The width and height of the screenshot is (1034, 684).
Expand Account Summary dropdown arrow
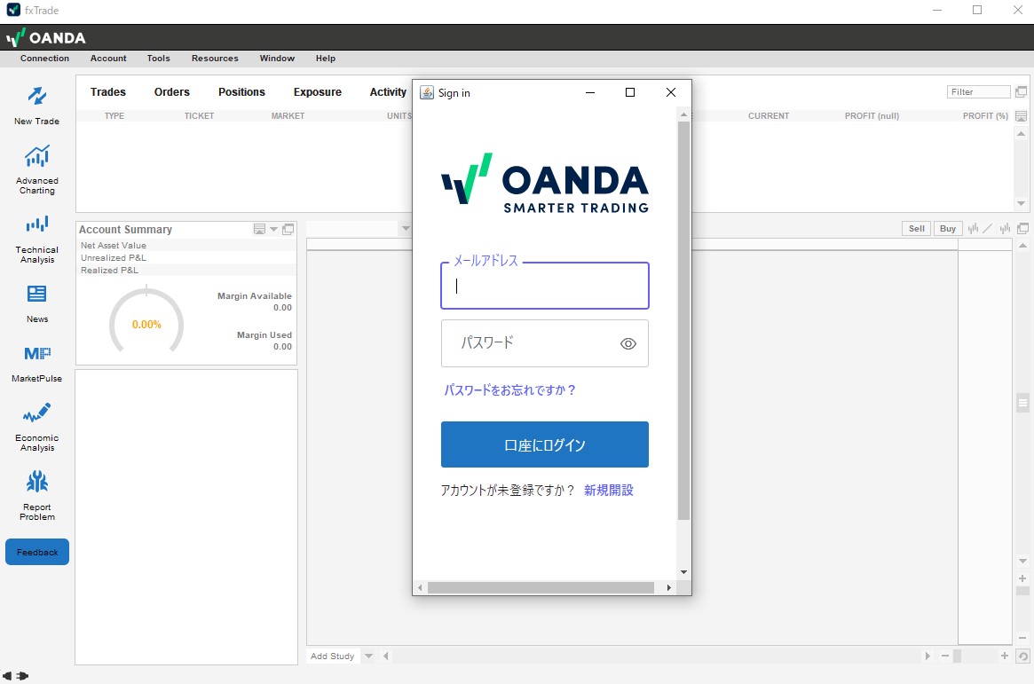pyautogui.click(x=273, y=229)
